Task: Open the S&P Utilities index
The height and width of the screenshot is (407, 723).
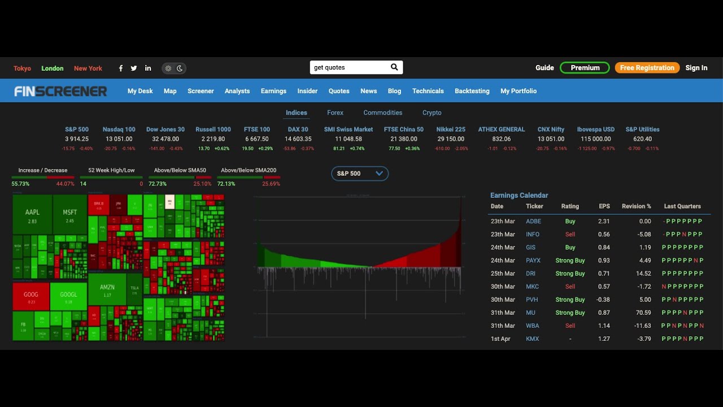Action: click(643, 129)
